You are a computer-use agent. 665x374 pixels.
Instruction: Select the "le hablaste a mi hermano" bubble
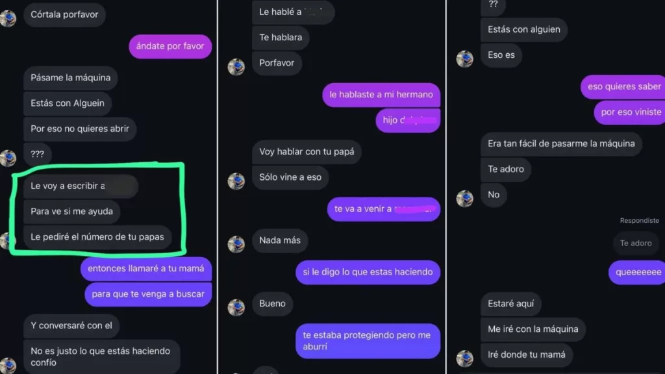point(381,95)
